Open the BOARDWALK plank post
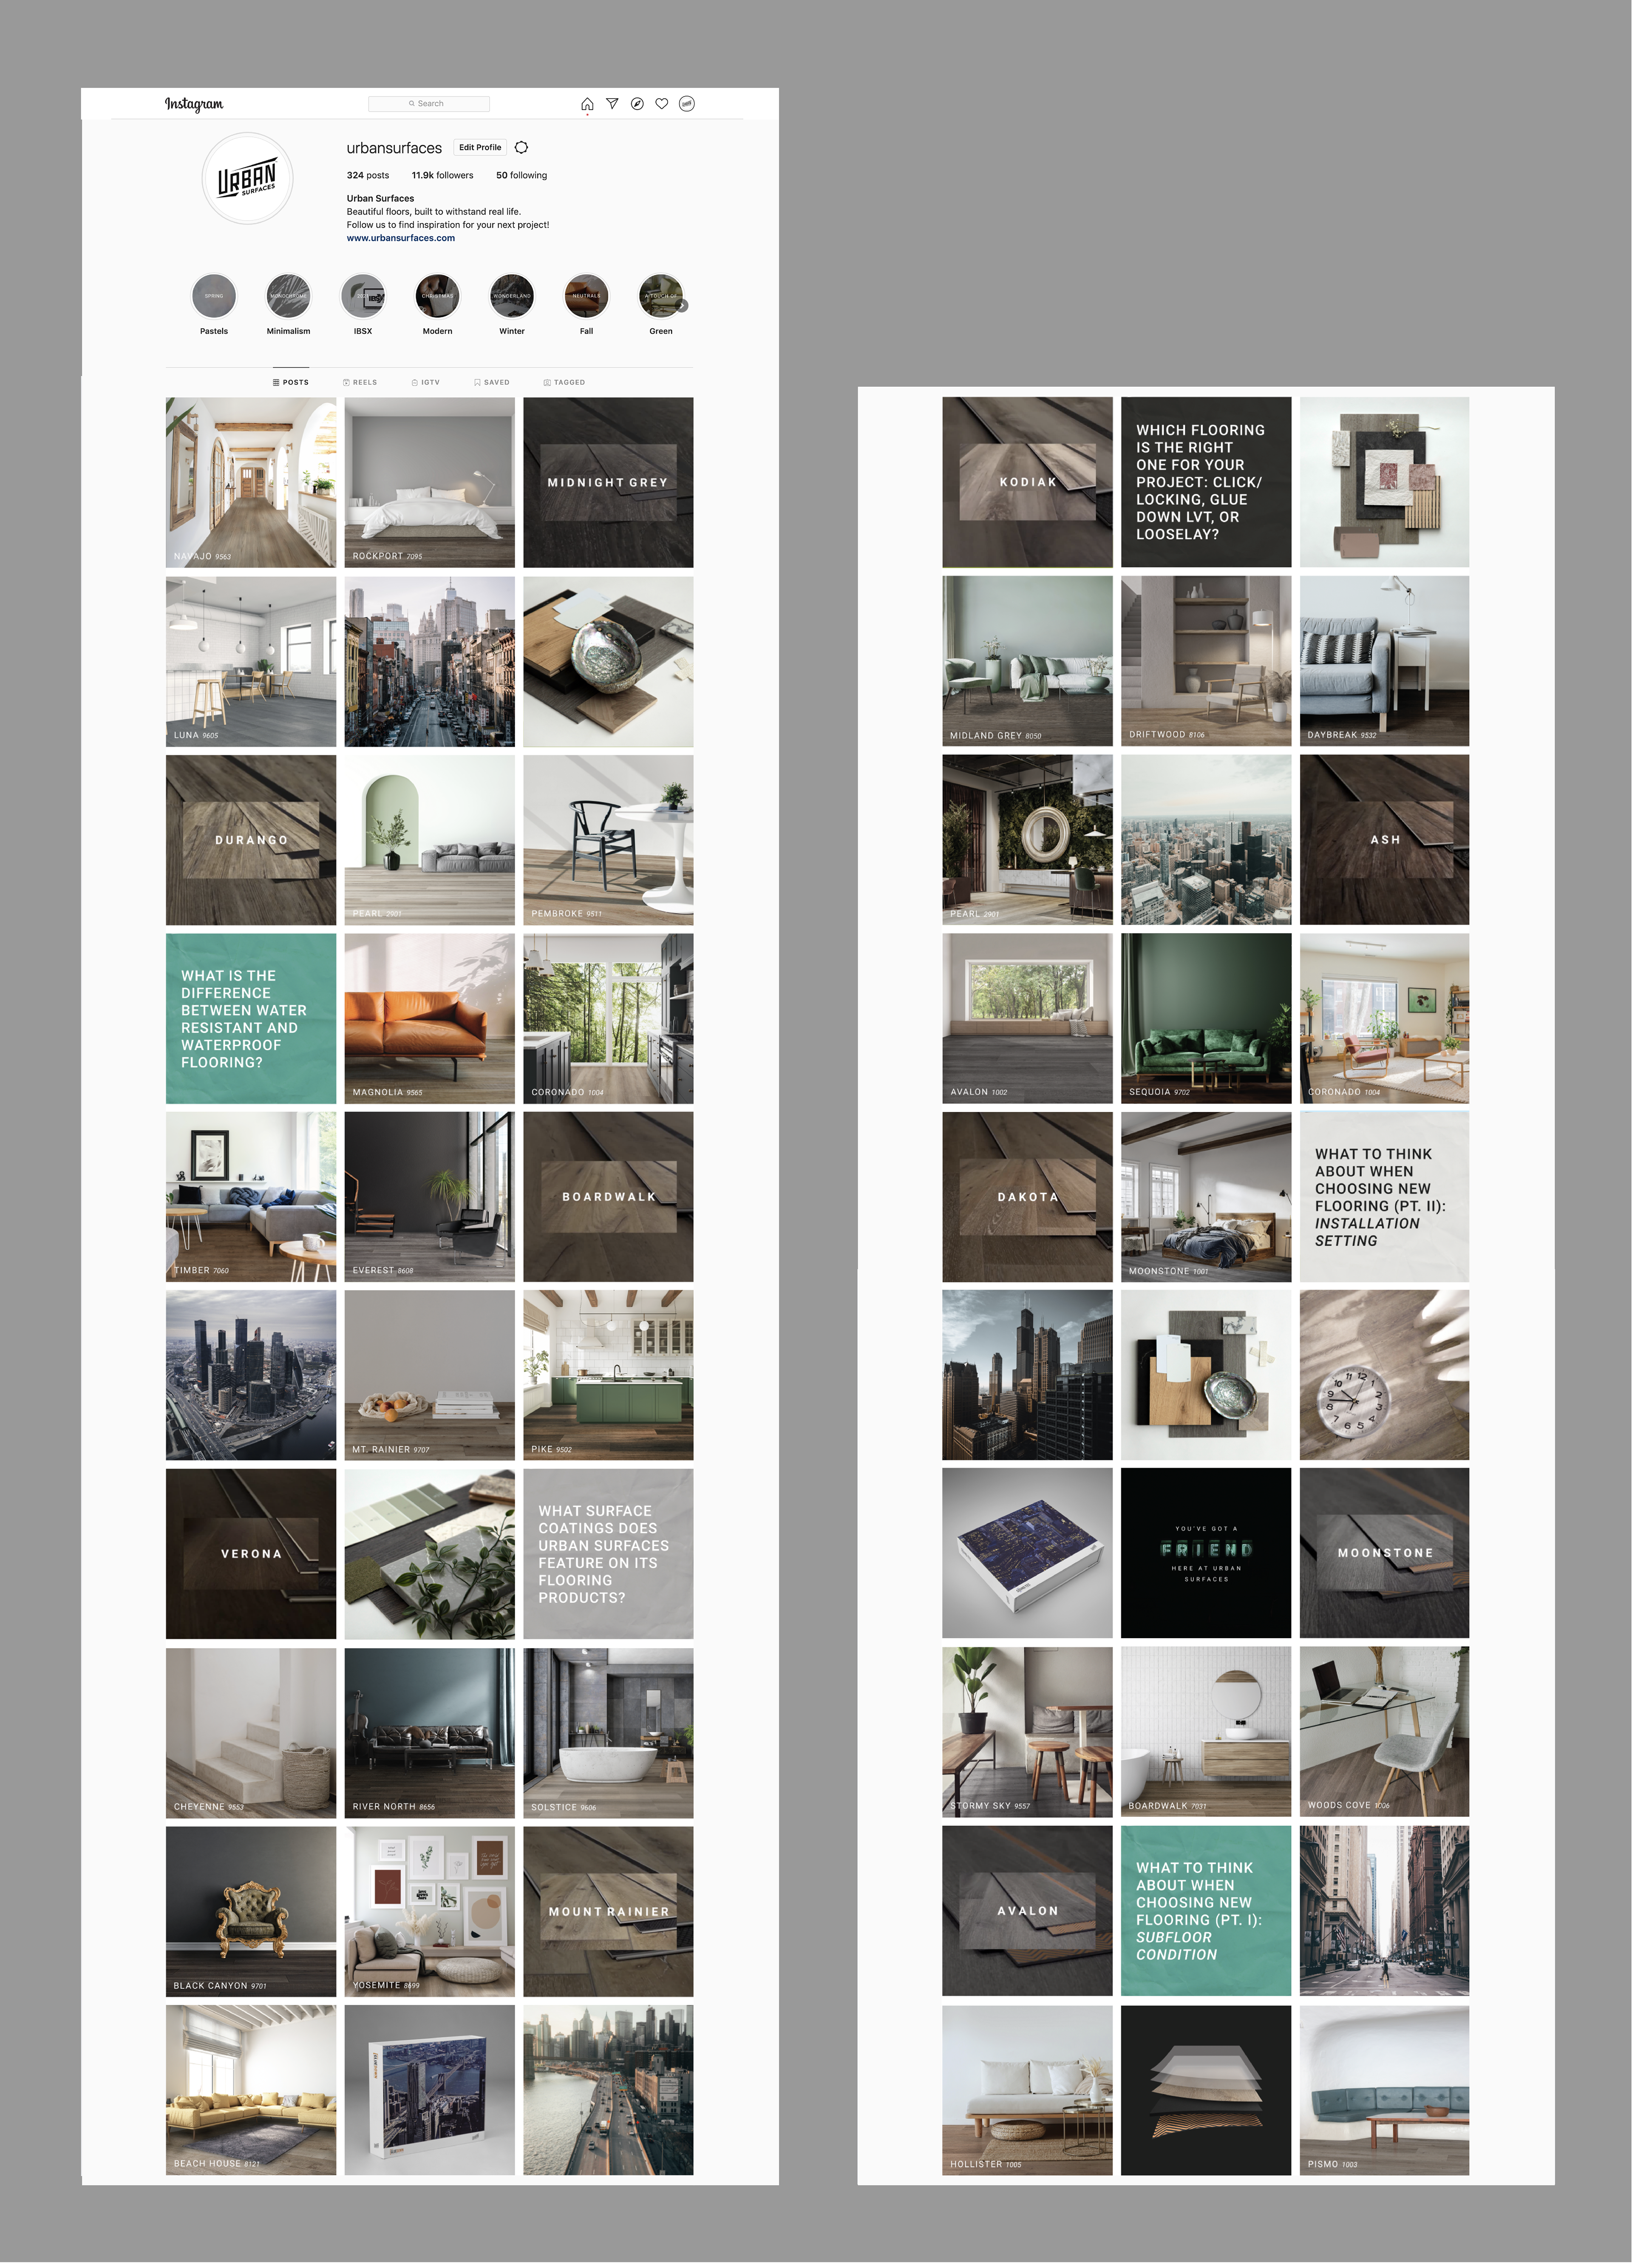The image size is (1632, 2268). pos(608,1197)
